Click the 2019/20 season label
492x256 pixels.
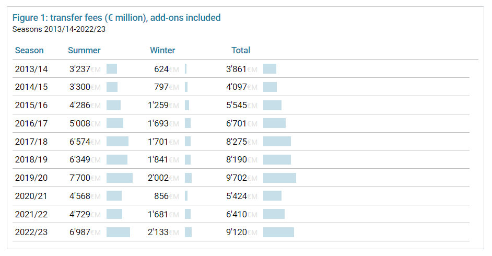31,178
